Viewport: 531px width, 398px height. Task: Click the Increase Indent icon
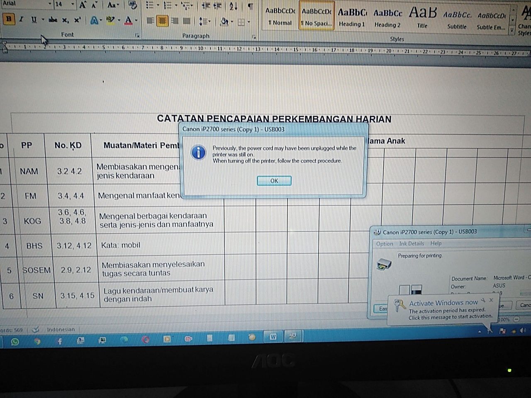click(217, 6)
